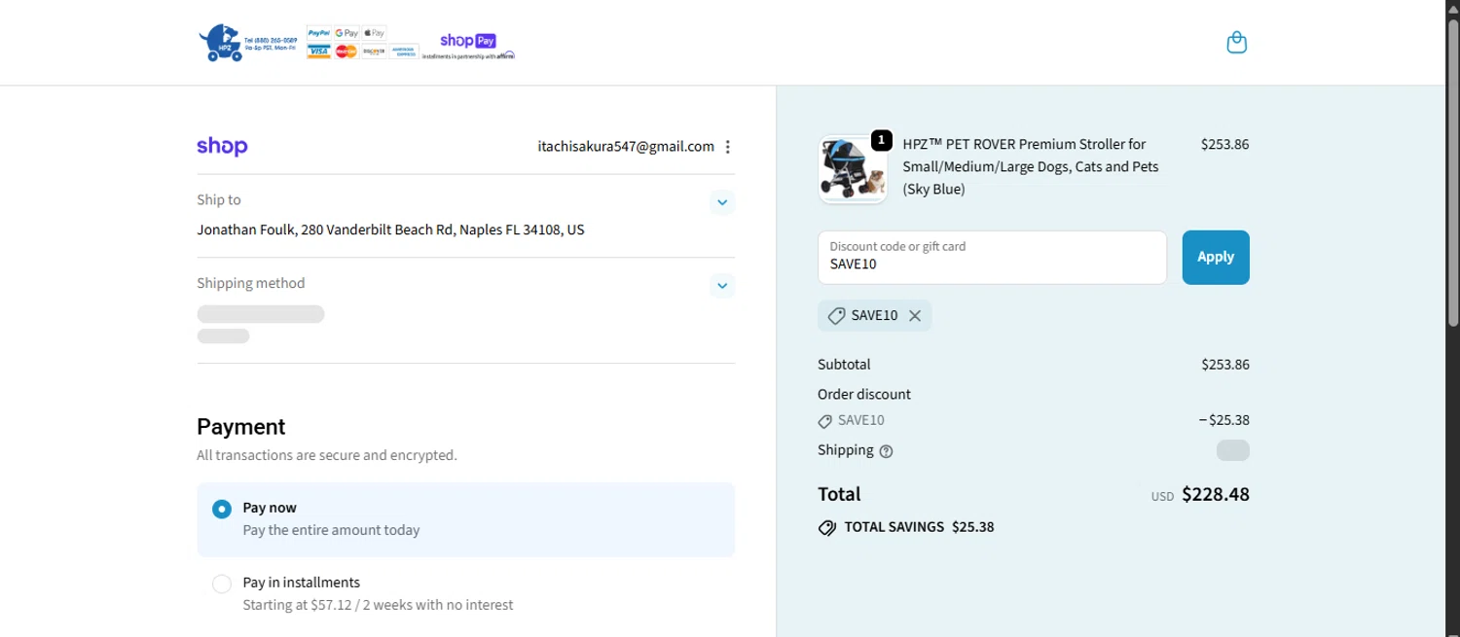Click the help icon next to Shipping
The height and width of the screenshot is (637, 1460).
[x=886, y=451]
